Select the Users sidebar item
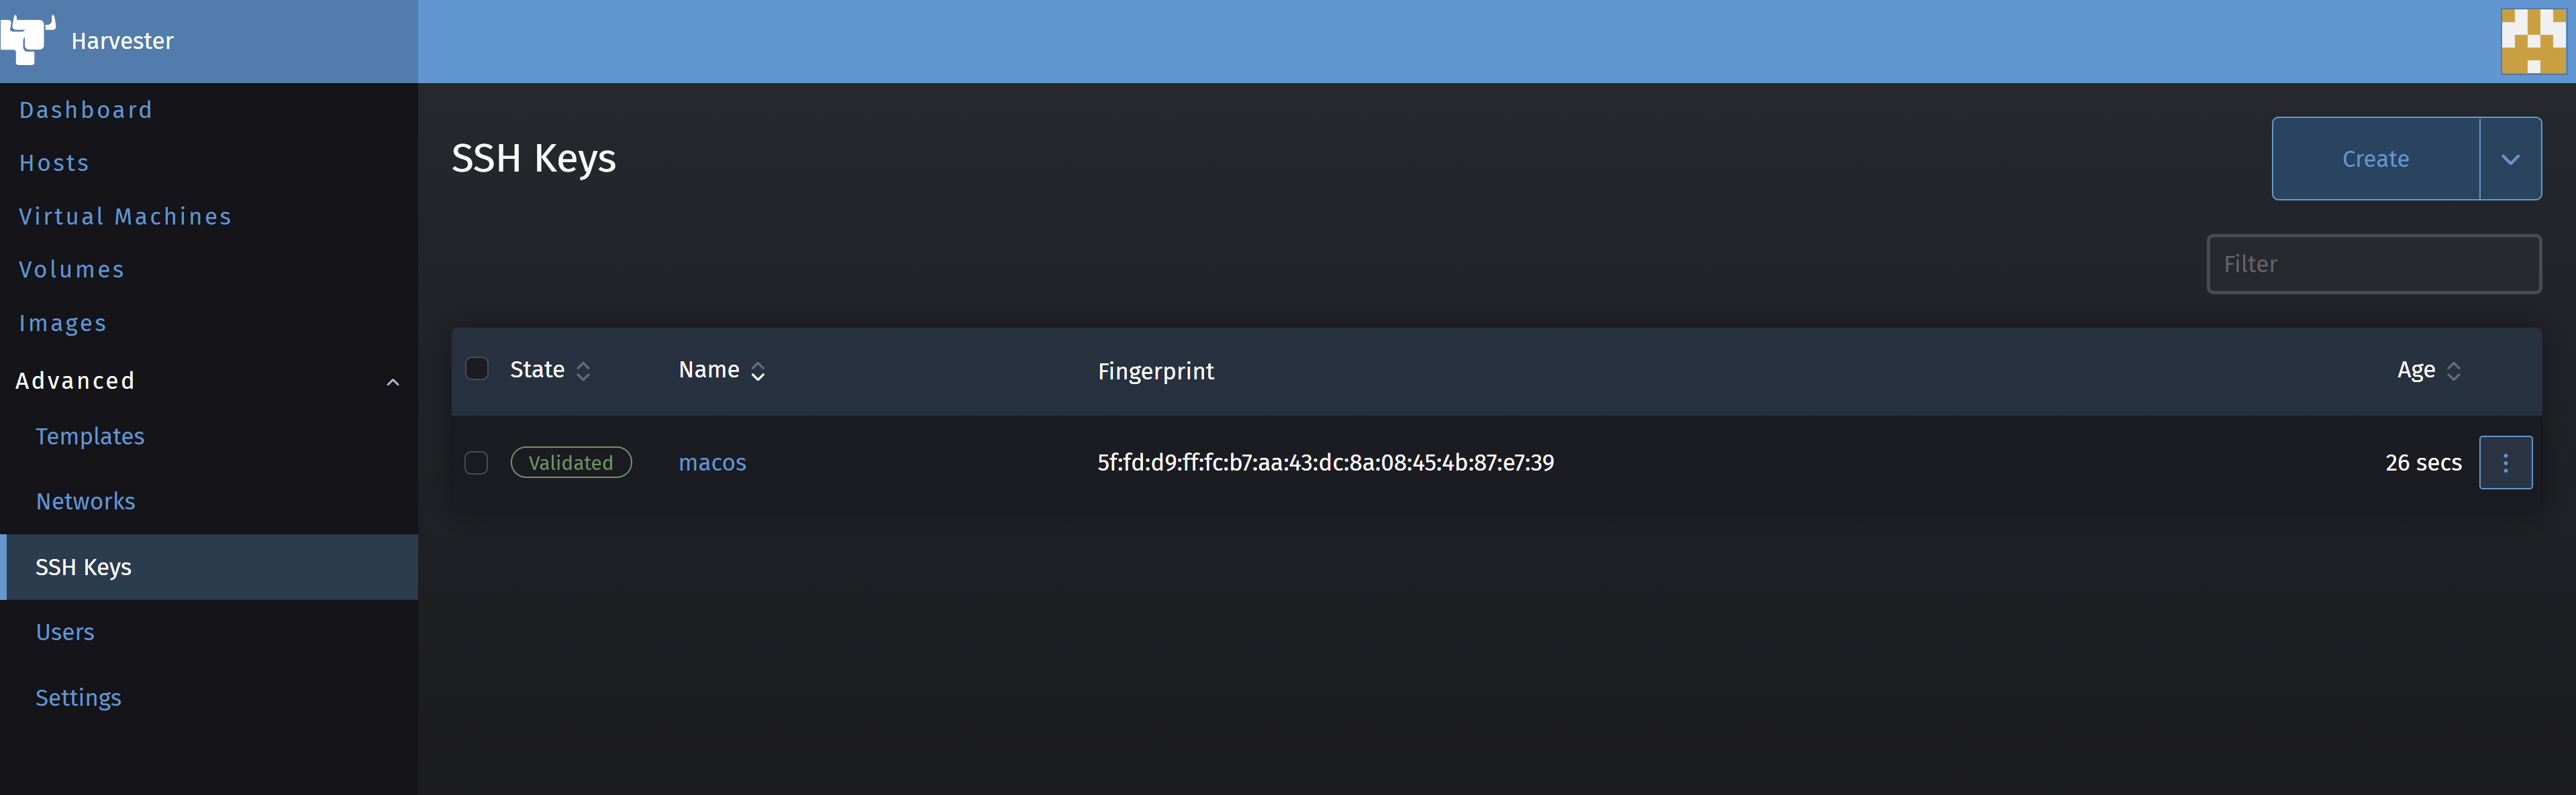The width and height of the screenshot is (2576, 795). 64,631
